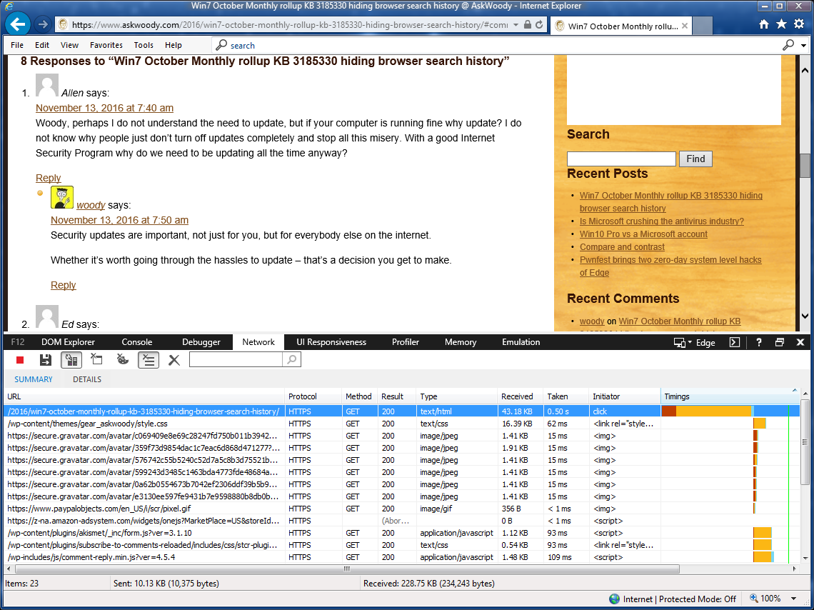Toggle the always refresh from server button
This screenshot has height=610, width=814.
point(71,360)
